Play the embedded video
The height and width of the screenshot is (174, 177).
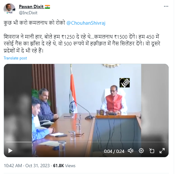click(10, 151)
